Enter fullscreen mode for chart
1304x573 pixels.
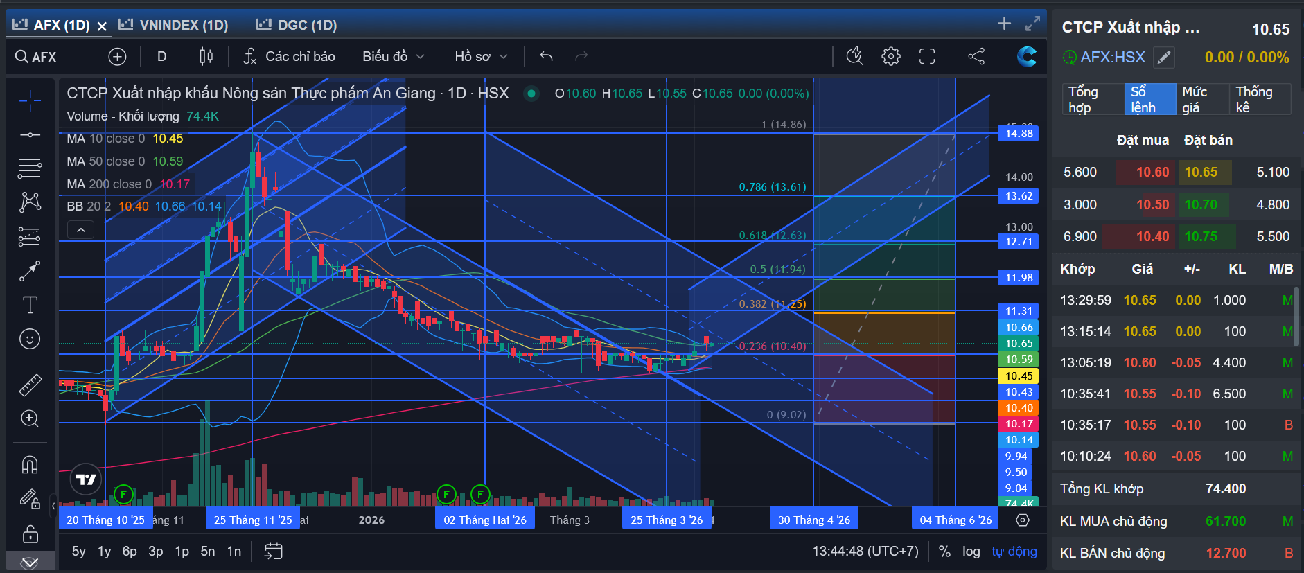click(x=927, y=56)
